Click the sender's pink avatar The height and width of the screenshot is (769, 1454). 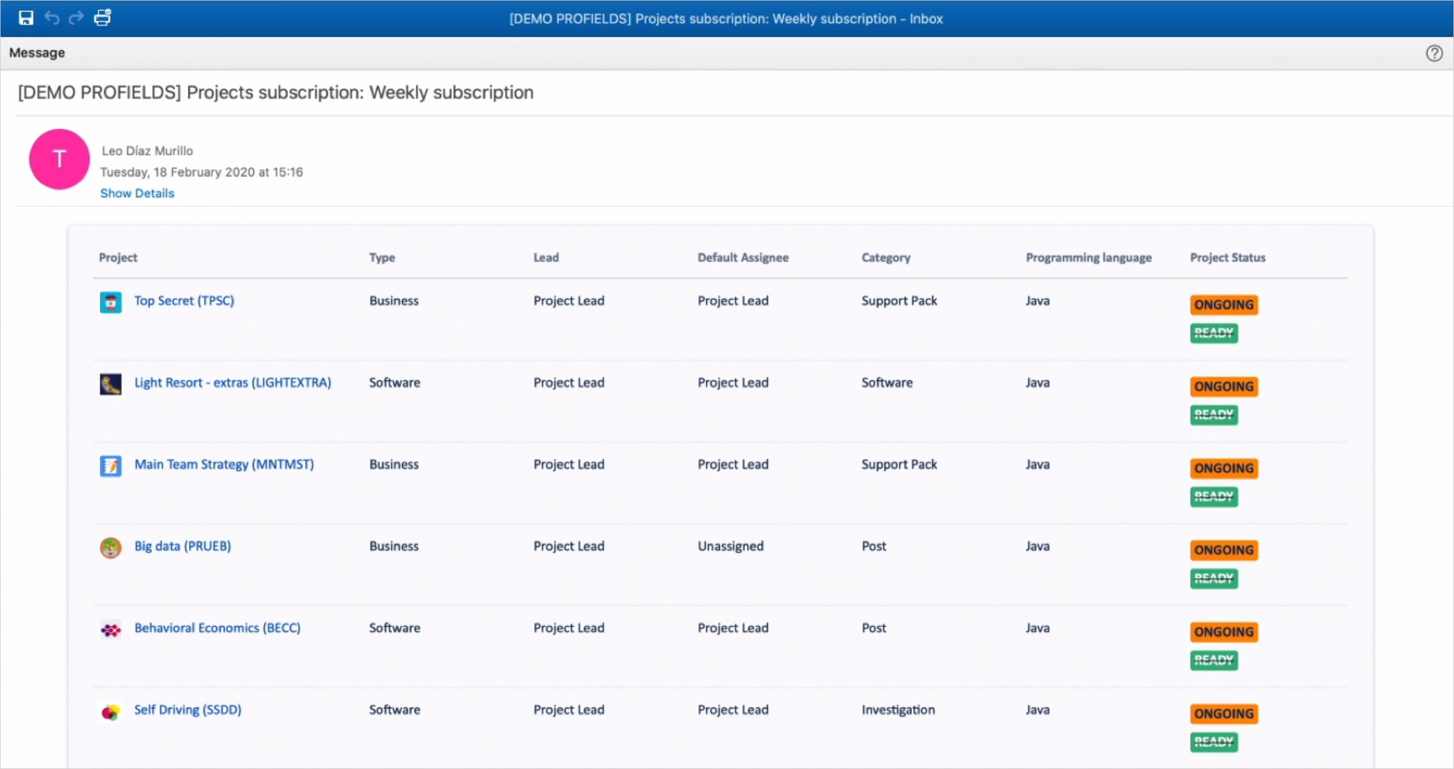click(59, 159)
